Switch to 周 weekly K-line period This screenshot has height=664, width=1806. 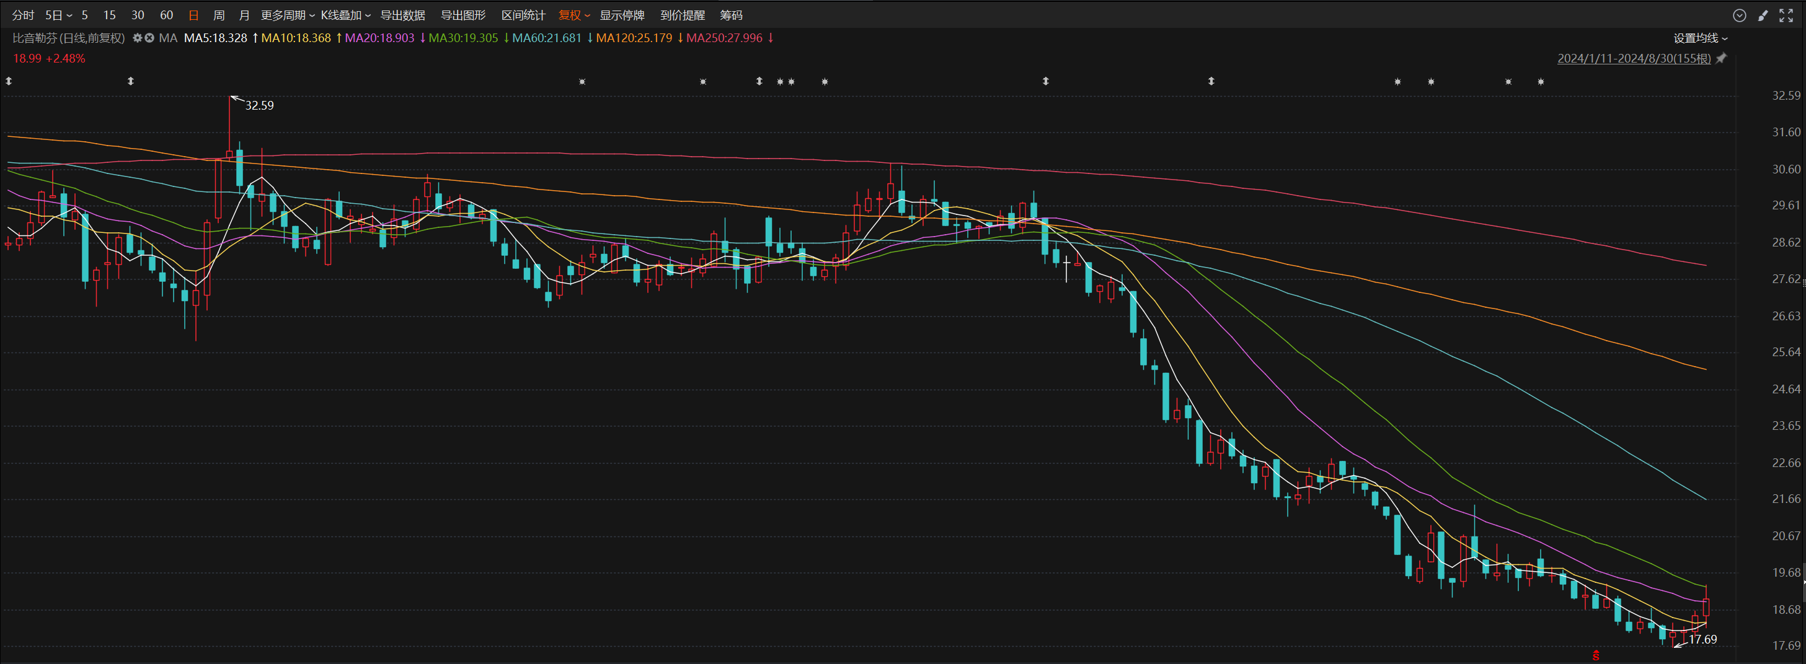pos(219,15)
